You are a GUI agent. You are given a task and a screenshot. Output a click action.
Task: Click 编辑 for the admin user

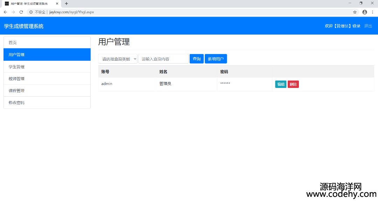(281, 84)
